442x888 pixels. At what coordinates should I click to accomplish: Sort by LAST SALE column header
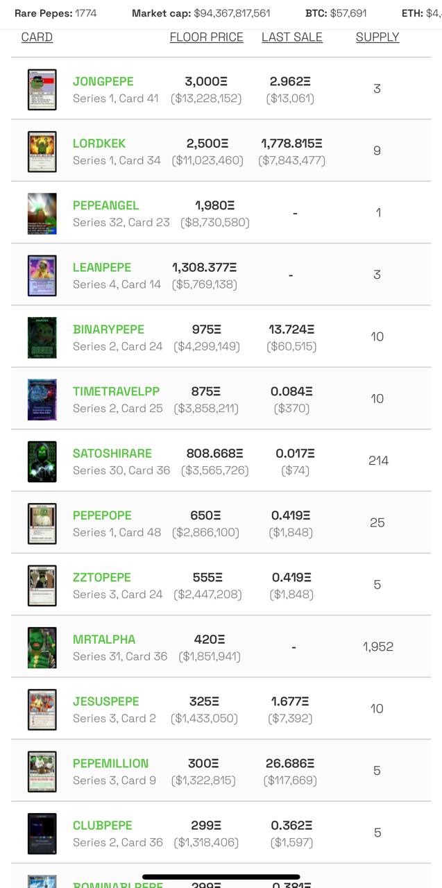click(292, 37)
